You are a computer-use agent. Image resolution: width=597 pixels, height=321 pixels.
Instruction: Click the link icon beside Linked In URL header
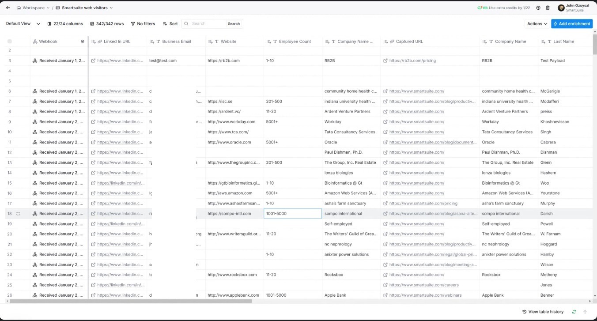pos(100,42)
